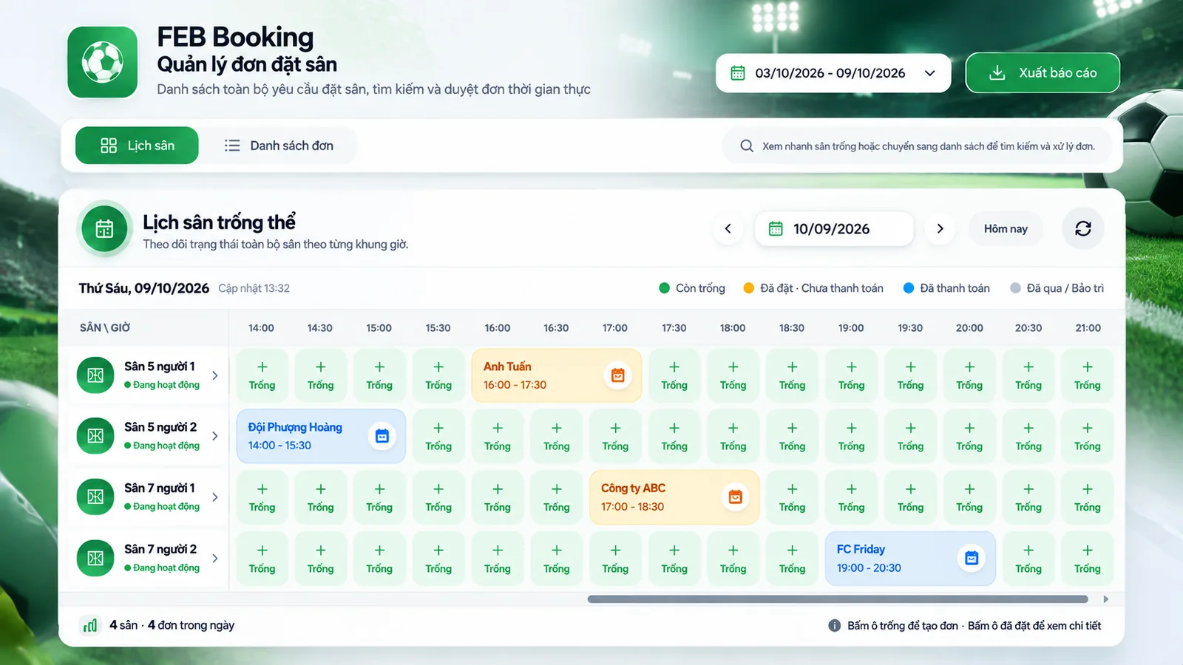This screenshot has width=1183, height=665.
Task: Open the Đội Phượng Hoàng 14:00 - 15:30 booking
Action: point(321,436)
